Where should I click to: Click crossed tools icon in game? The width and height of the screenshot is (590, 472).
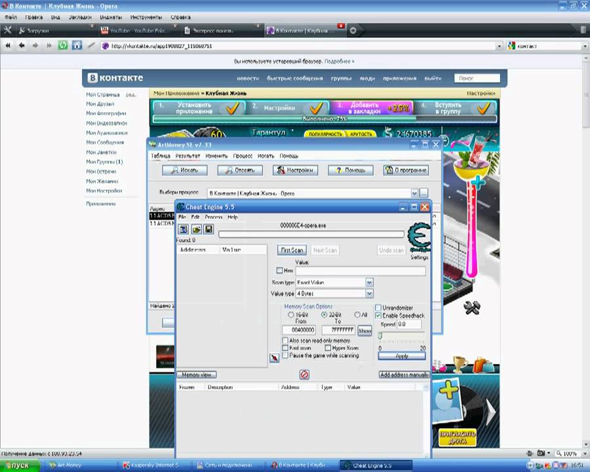coord(471,308)
